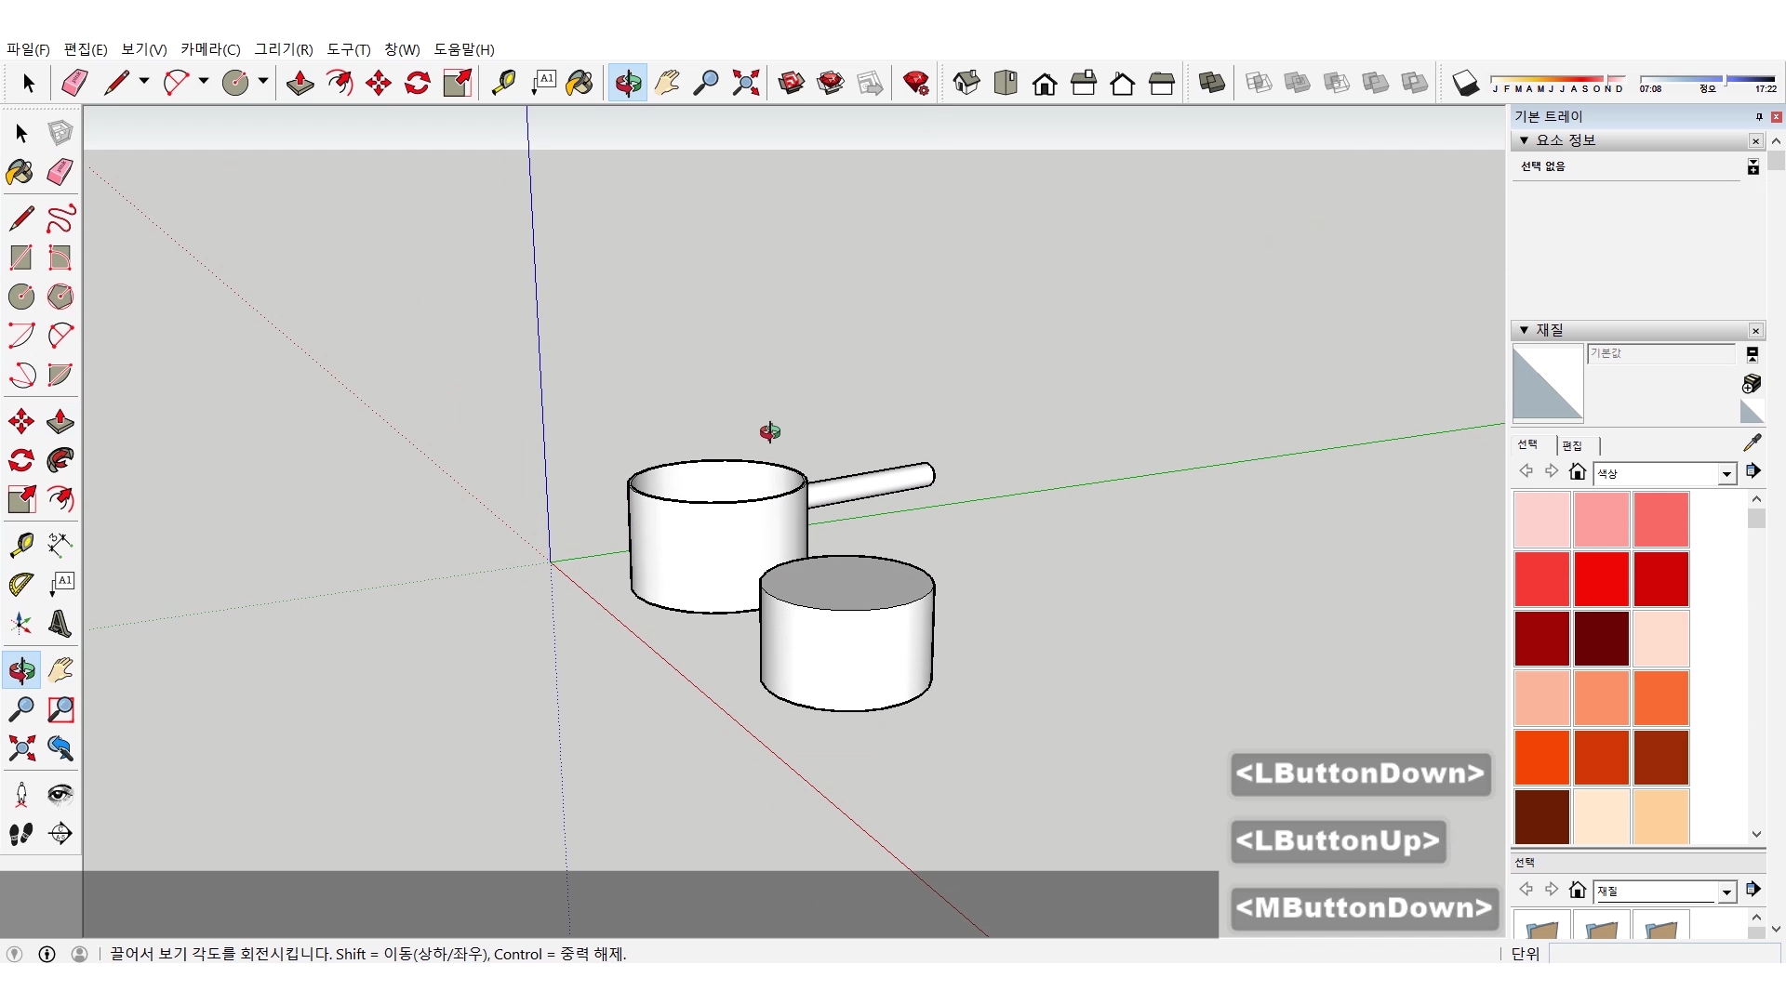The image size is (1786, 1004).
Task: Toggle the shadows display button
Action: tap(1465, 84)
